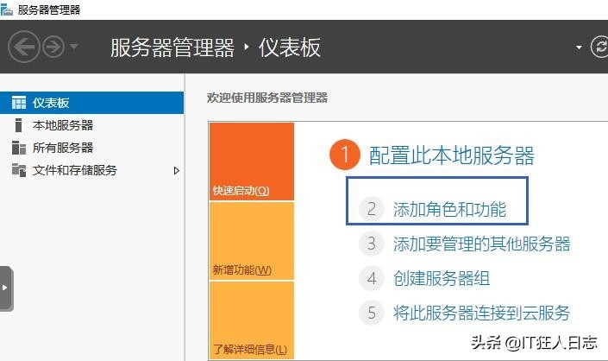608x361 pixels.
Task: Select 本地服务器 in the sidebar
Action: (92, 125)
